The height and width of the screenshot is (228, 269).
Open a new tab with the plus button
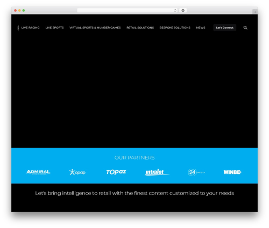point(255,12)
